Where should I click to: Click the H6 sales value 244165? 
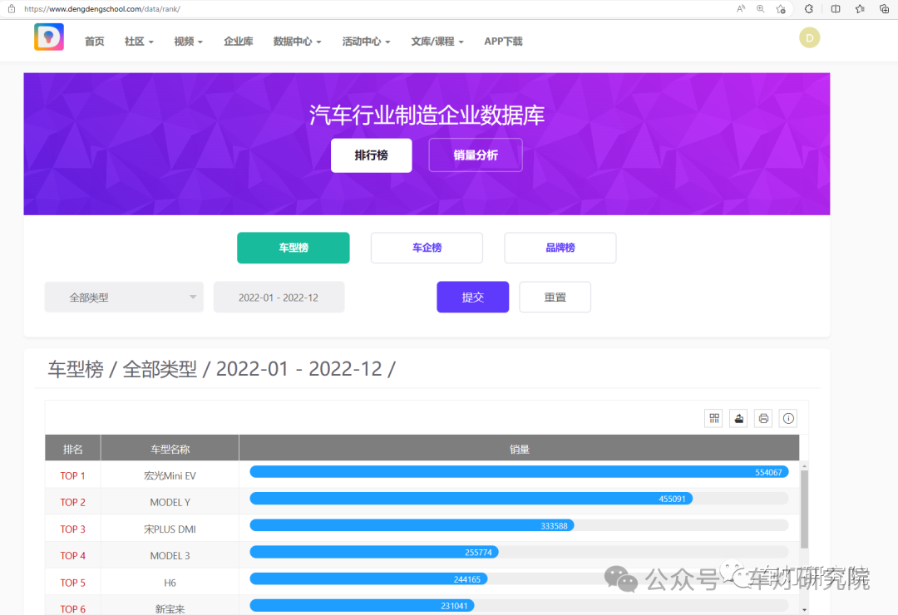point(466,579)
